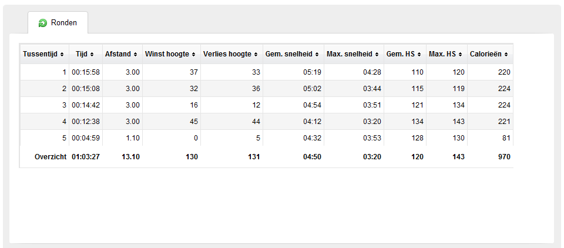The width and height of the screenshot is (564, 248).
Task: Toggle sorting on Winst hoogte arrows
Action: coord(194,54)
